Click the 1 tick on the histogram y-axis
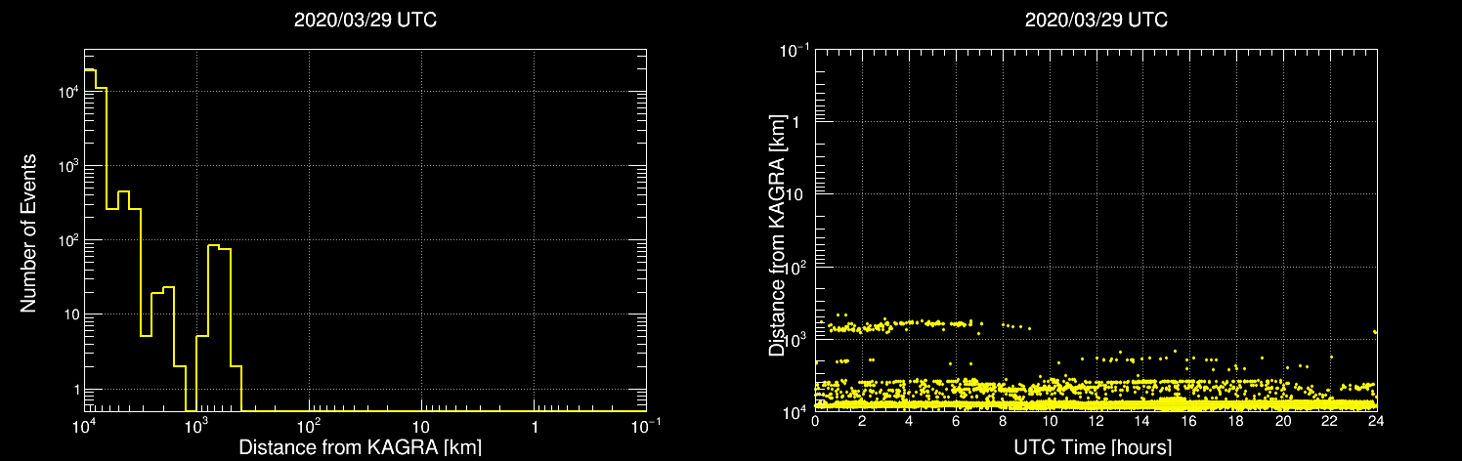 click(75, 389)
